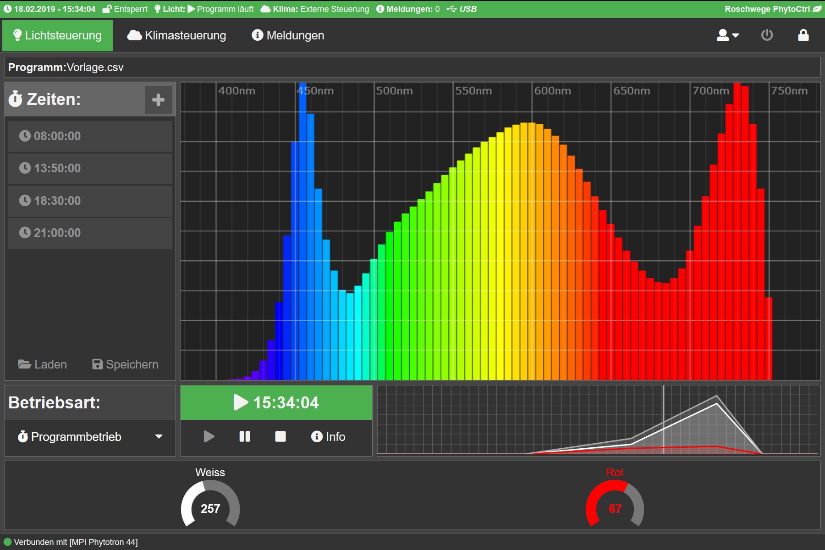The width and height of the screenshot is (825, 550).
Task: Open the Info icon in playback controls
Action: (328, 436)
